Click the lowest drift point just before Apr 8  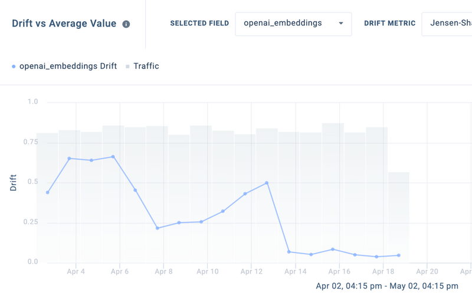pyautogui.click(x=158, y=228)
